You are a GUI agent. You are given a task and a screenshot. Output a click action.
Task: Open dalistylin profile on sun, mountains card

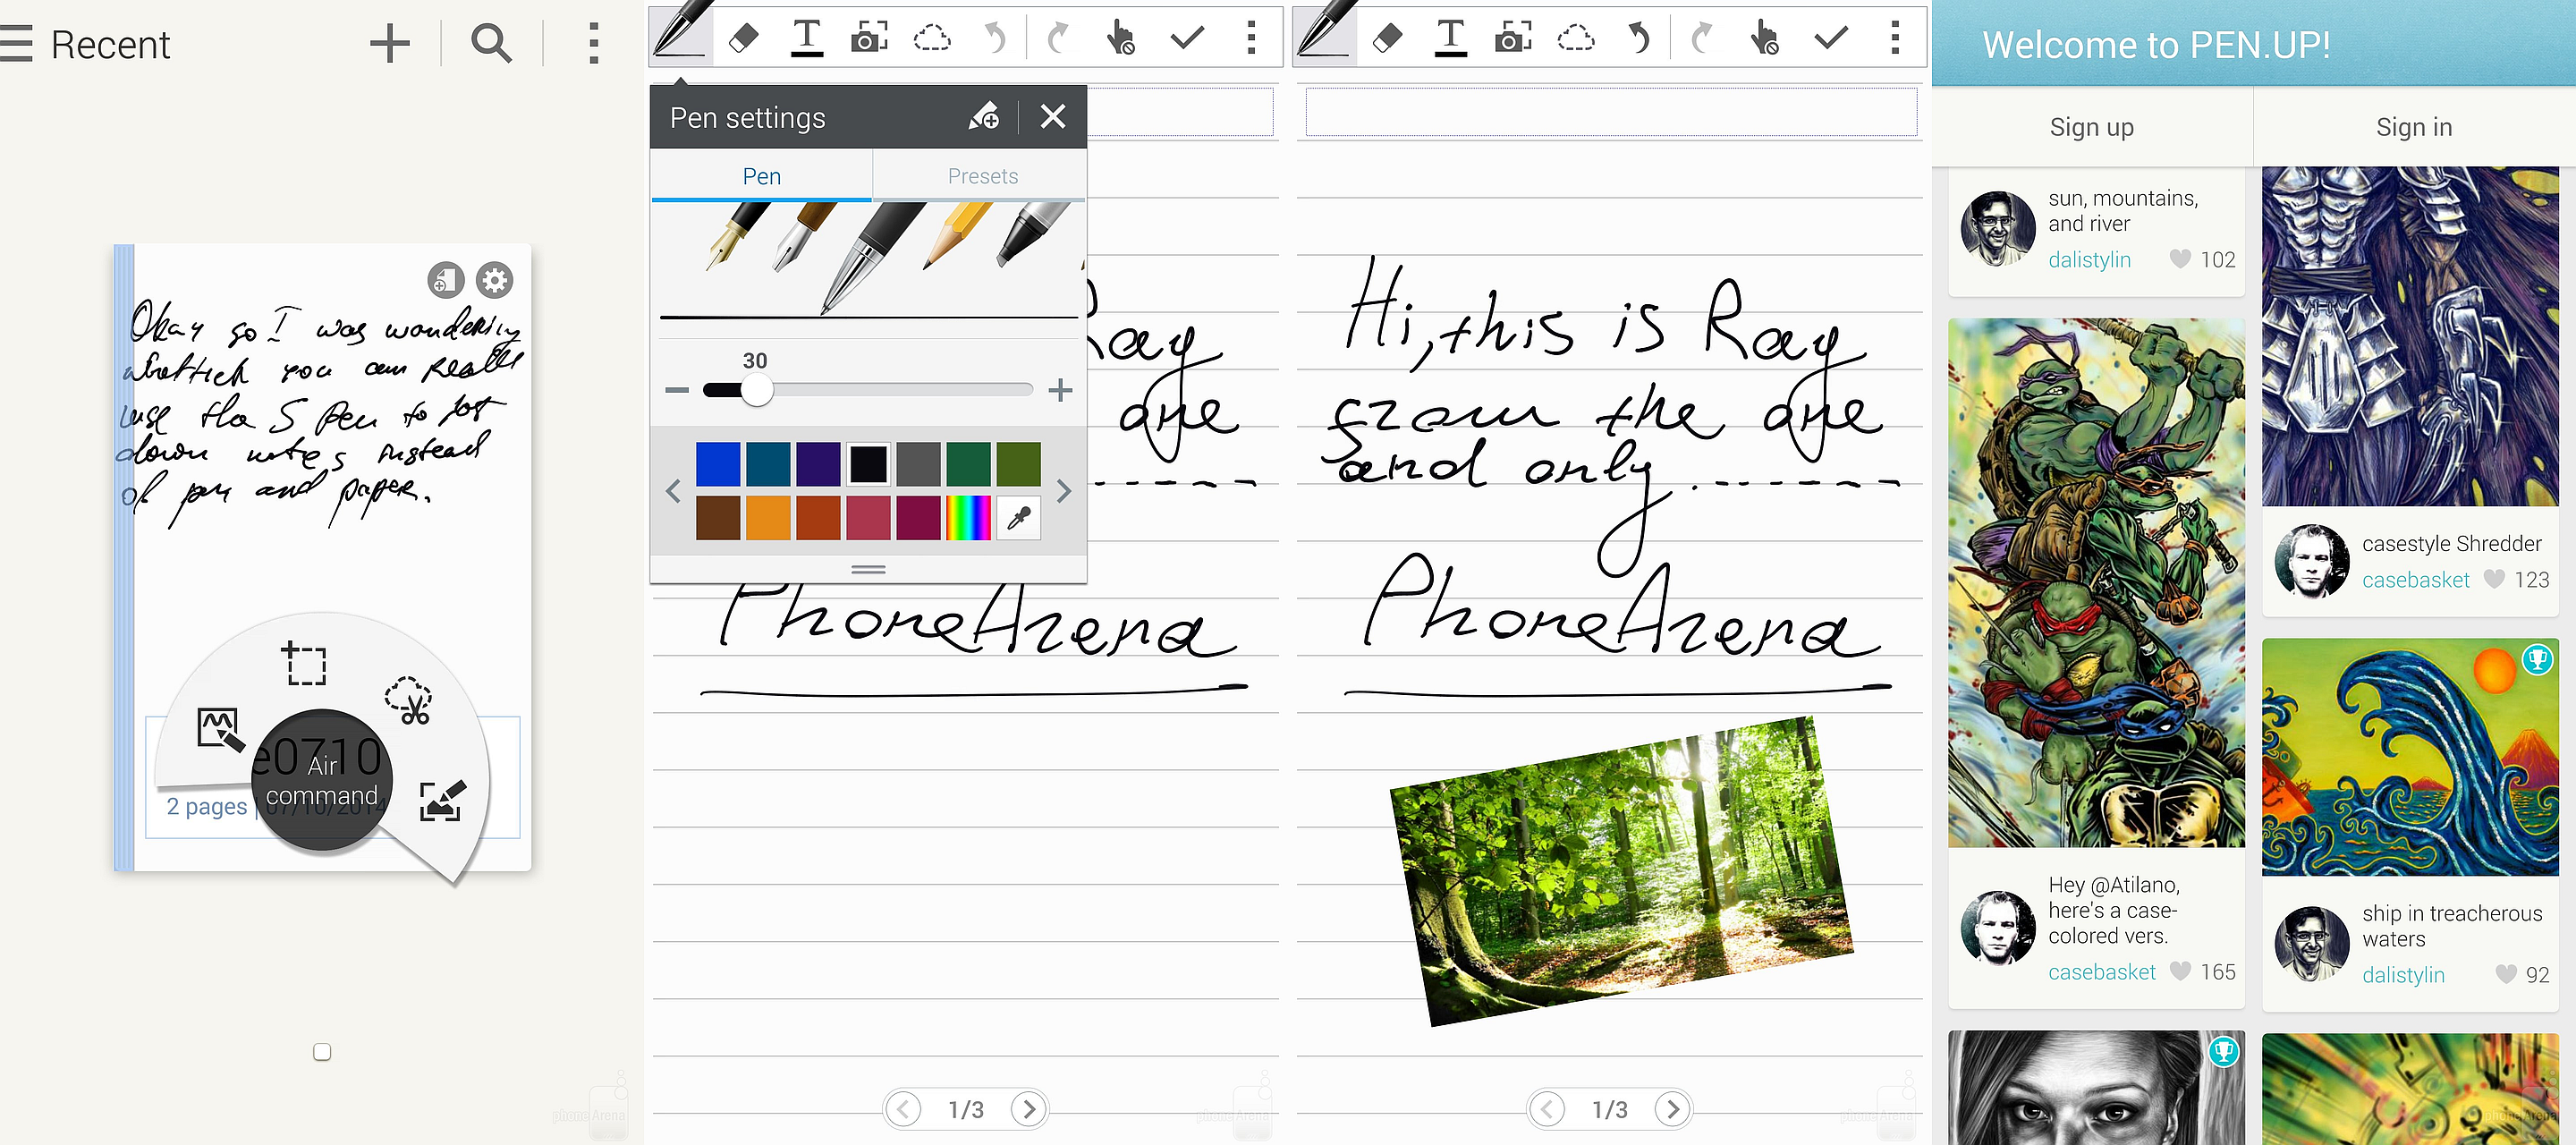tap(2089, 260)
